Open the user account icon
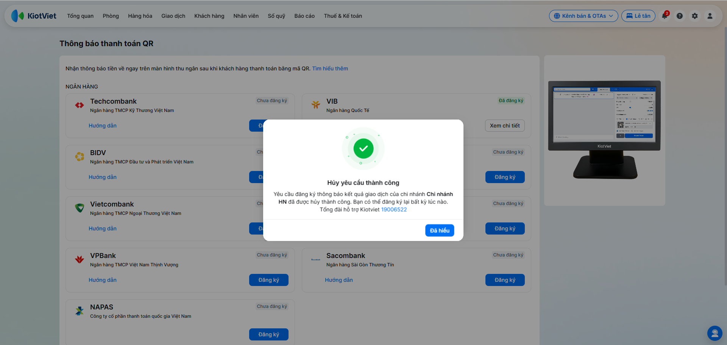Screen dimensions: 727x345 (710, 16)
